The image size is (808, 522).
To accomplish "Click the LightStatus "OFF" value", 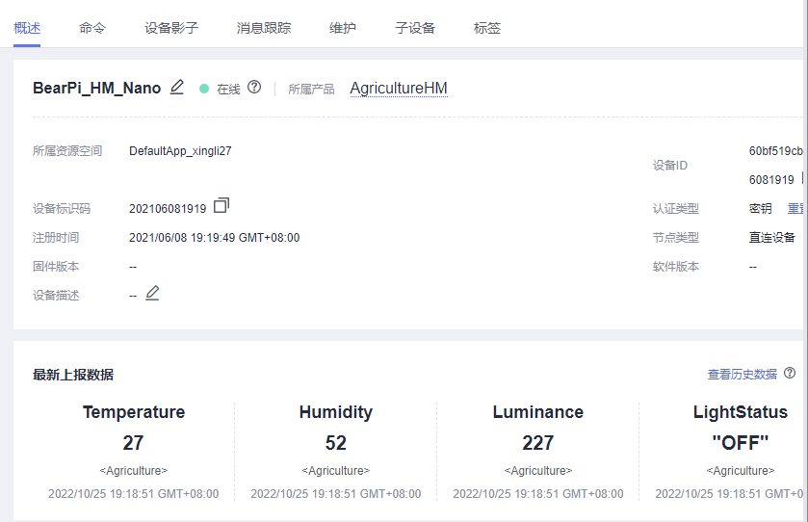I will click(740, 443).
